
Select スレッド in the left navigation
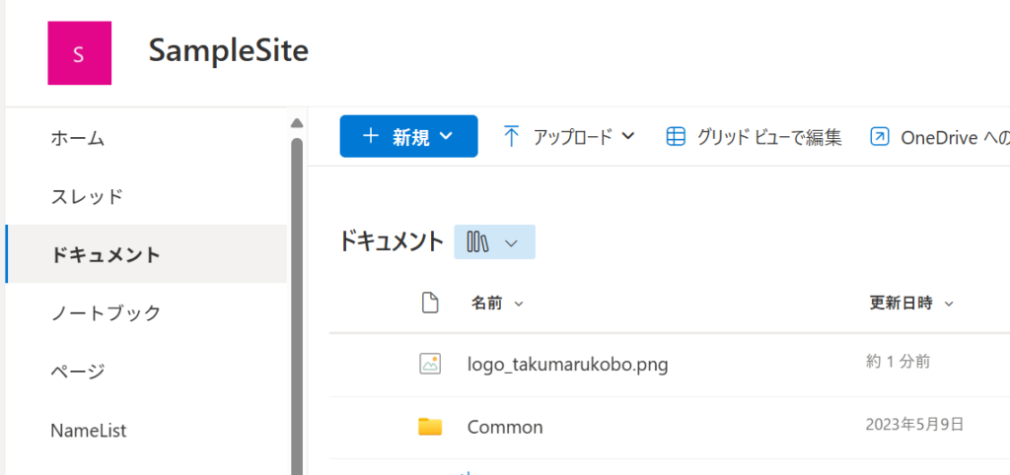click(x=87, y=196)
